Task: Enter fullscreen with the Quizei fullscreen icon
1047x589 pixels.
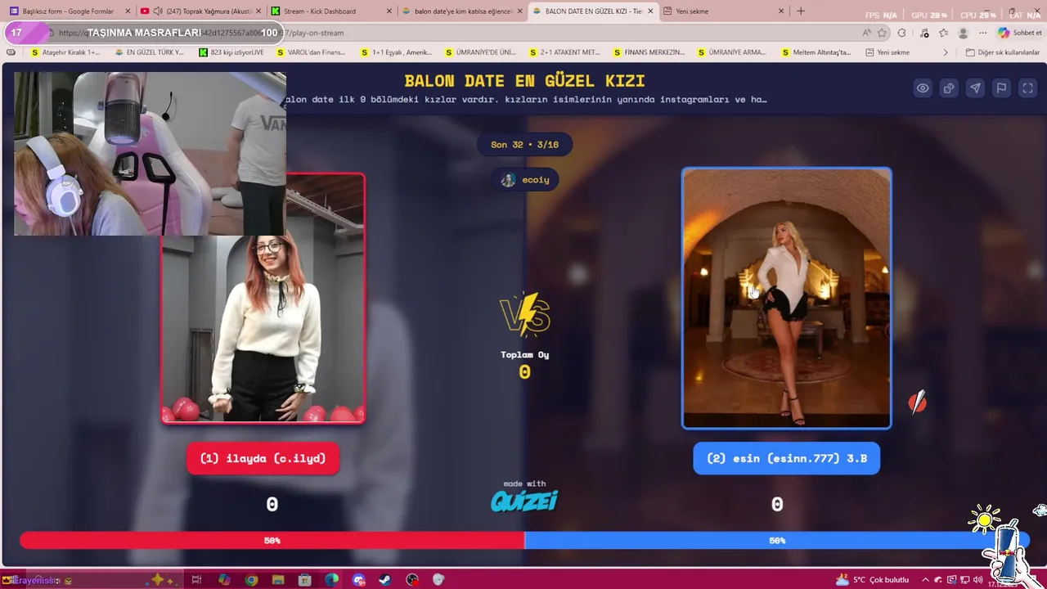Action: click(x=1028, y=88)
